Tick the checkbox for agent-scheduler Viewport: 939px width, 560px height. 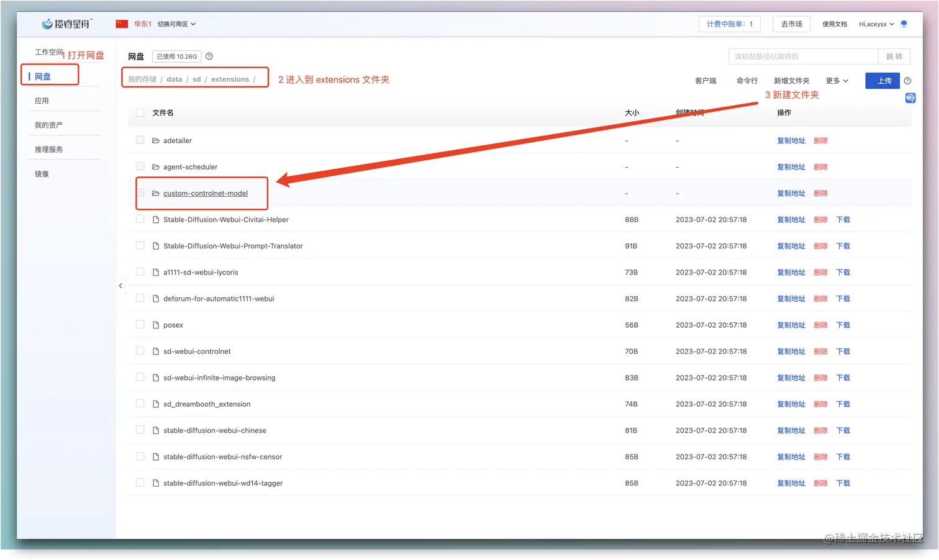pos(140,166)
